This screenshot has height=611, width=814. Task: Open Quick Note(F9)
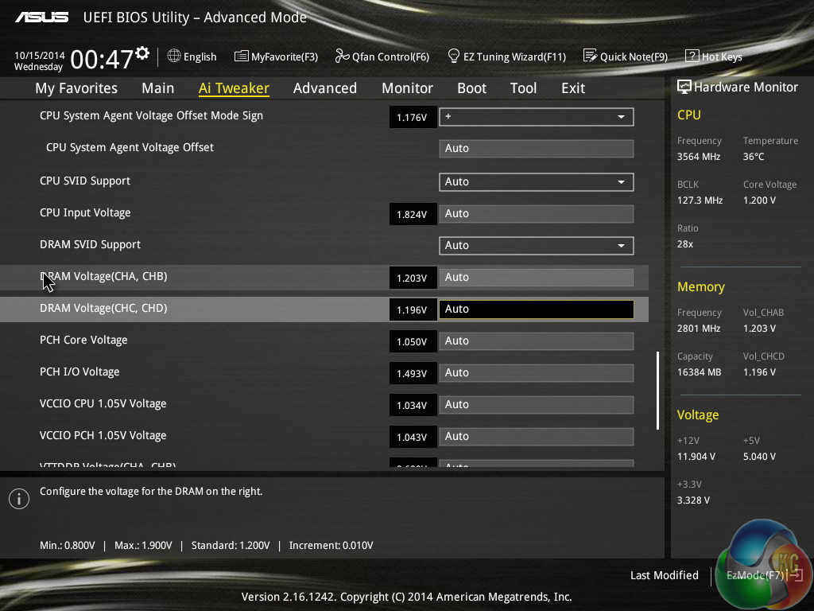tap(626, 56)
